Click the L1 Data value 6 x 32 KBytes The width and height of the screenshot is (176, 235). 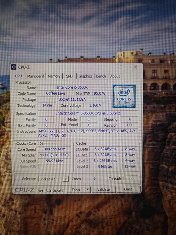click(x=105, y=149)
